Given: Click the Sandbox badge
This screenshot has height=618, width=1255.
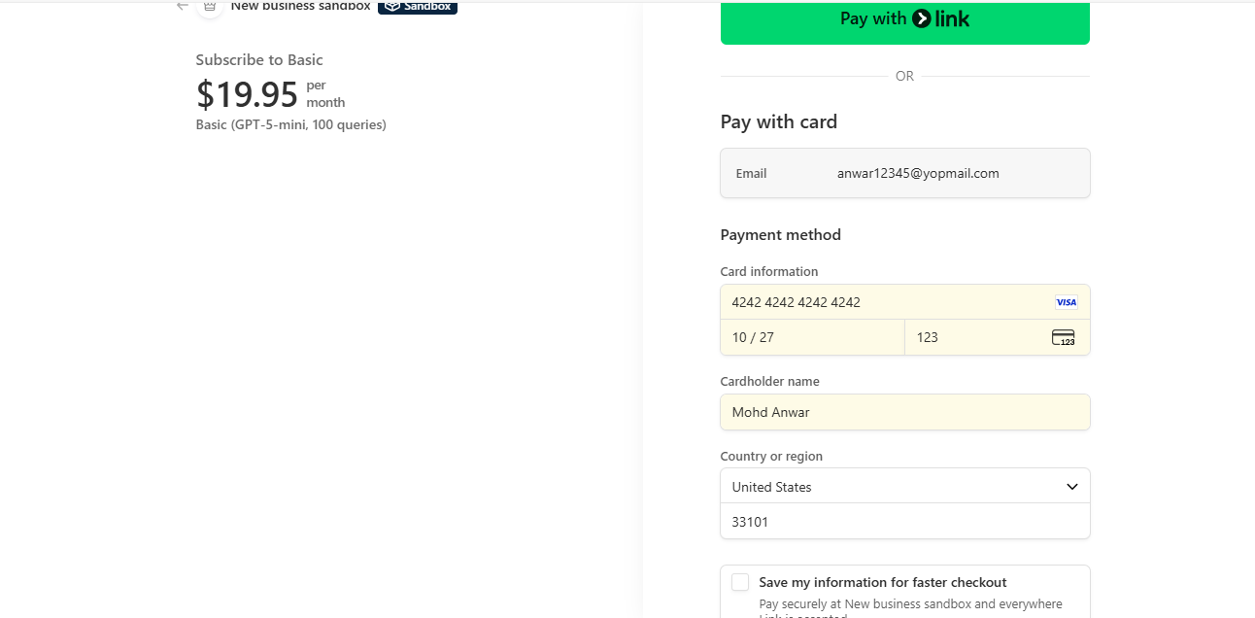Looking at the screenshot, I should [x=418, y=7].
